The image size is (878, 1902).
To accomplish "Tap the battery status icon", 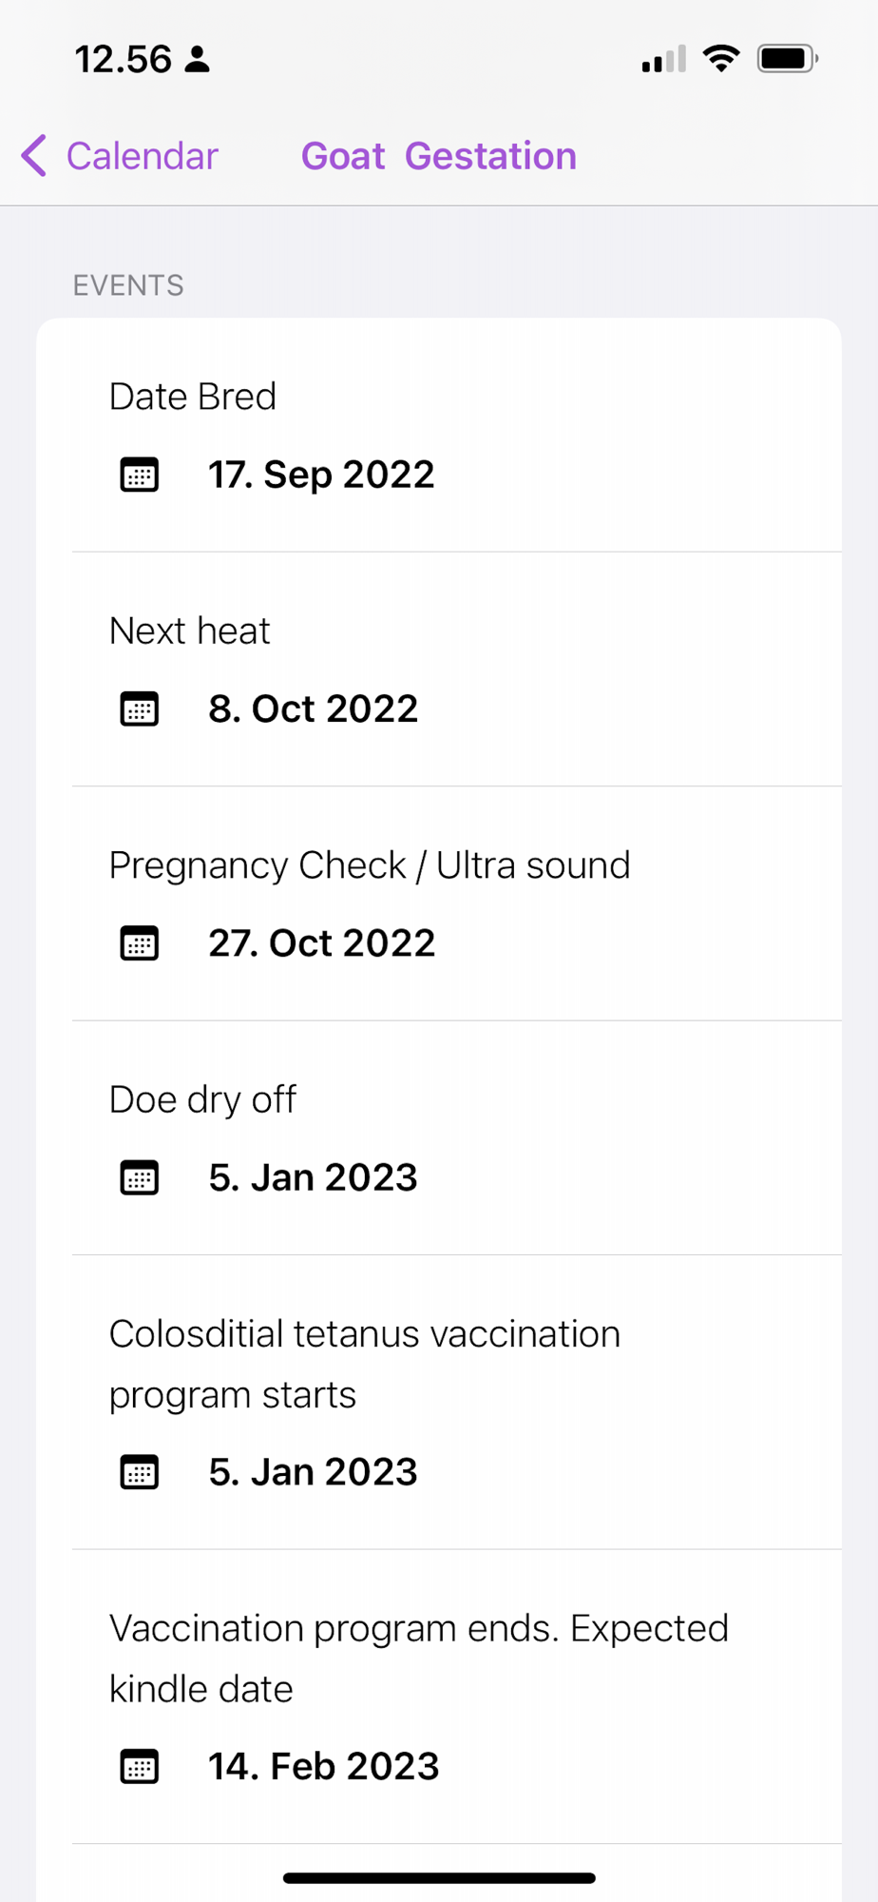I will pos(787,59).
